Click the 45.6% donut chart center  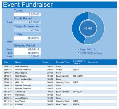coord(88,28)
